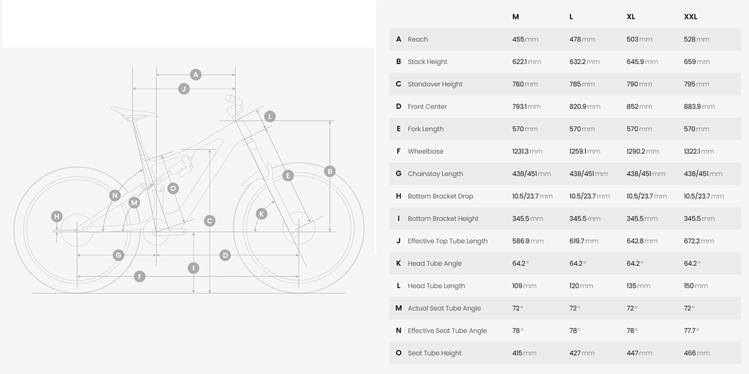This screenshot has width=749, height=374.
Task: Select the XXL size column header
Action: click(690, 17)
